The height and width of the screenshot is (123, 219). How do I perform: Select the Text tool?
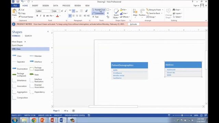(x=95, y=17)
